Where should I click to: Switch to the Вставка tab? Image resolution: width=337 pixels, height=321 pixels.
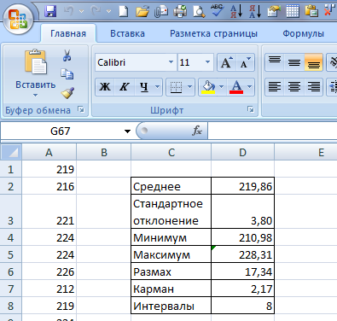coord(127,33)
